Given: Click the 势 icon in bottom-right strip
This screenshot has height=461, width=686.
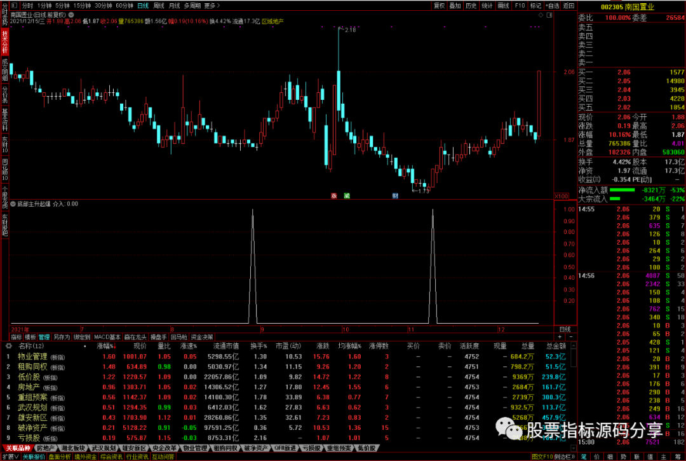Looking at the screenshot, I should pos(624,457).
